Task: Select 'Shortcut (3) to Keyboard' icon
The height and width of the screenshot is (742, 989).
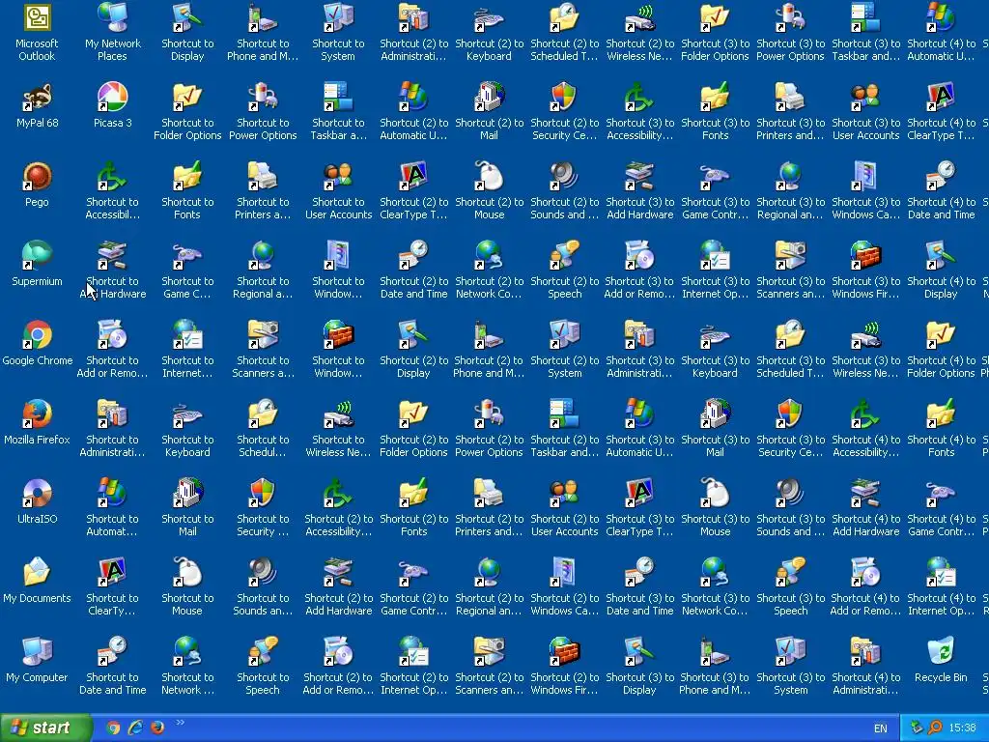Action: [715, 349]
